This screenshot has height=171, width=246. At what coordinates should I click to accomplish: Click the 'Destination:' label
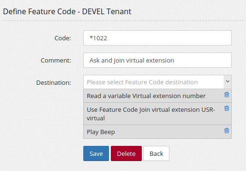[54, 82]
